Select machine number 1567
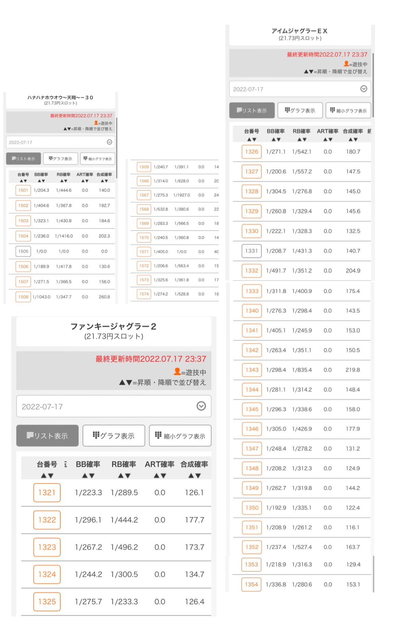 [x=144, y=195]
